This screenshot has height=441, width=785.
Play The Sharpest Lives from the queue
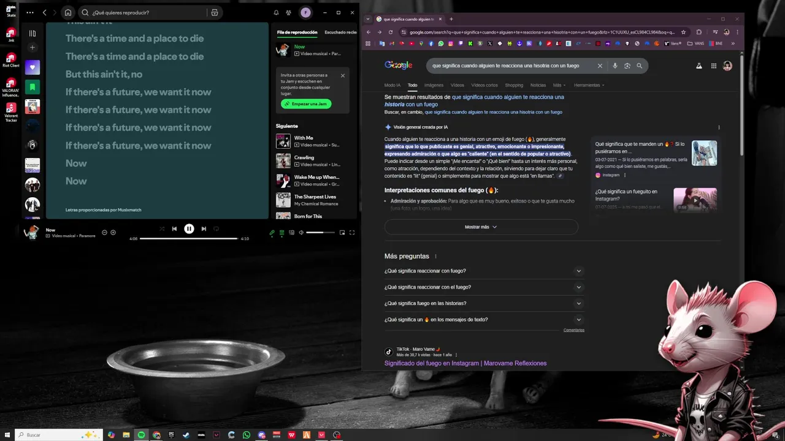pyautogui.click(x=315, y=200)
